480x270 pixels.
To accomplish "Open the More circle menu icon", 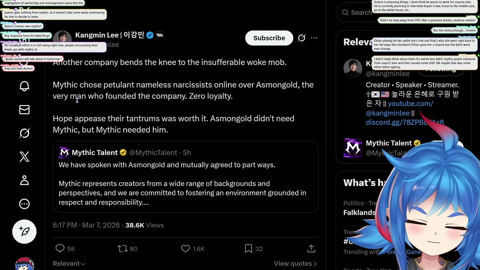I will point(24,204).
